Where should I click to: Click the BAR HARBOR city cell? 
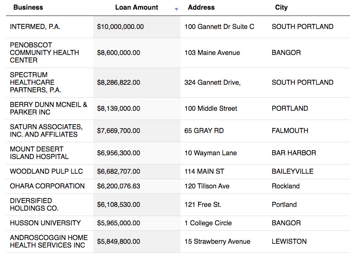(294, 153)
